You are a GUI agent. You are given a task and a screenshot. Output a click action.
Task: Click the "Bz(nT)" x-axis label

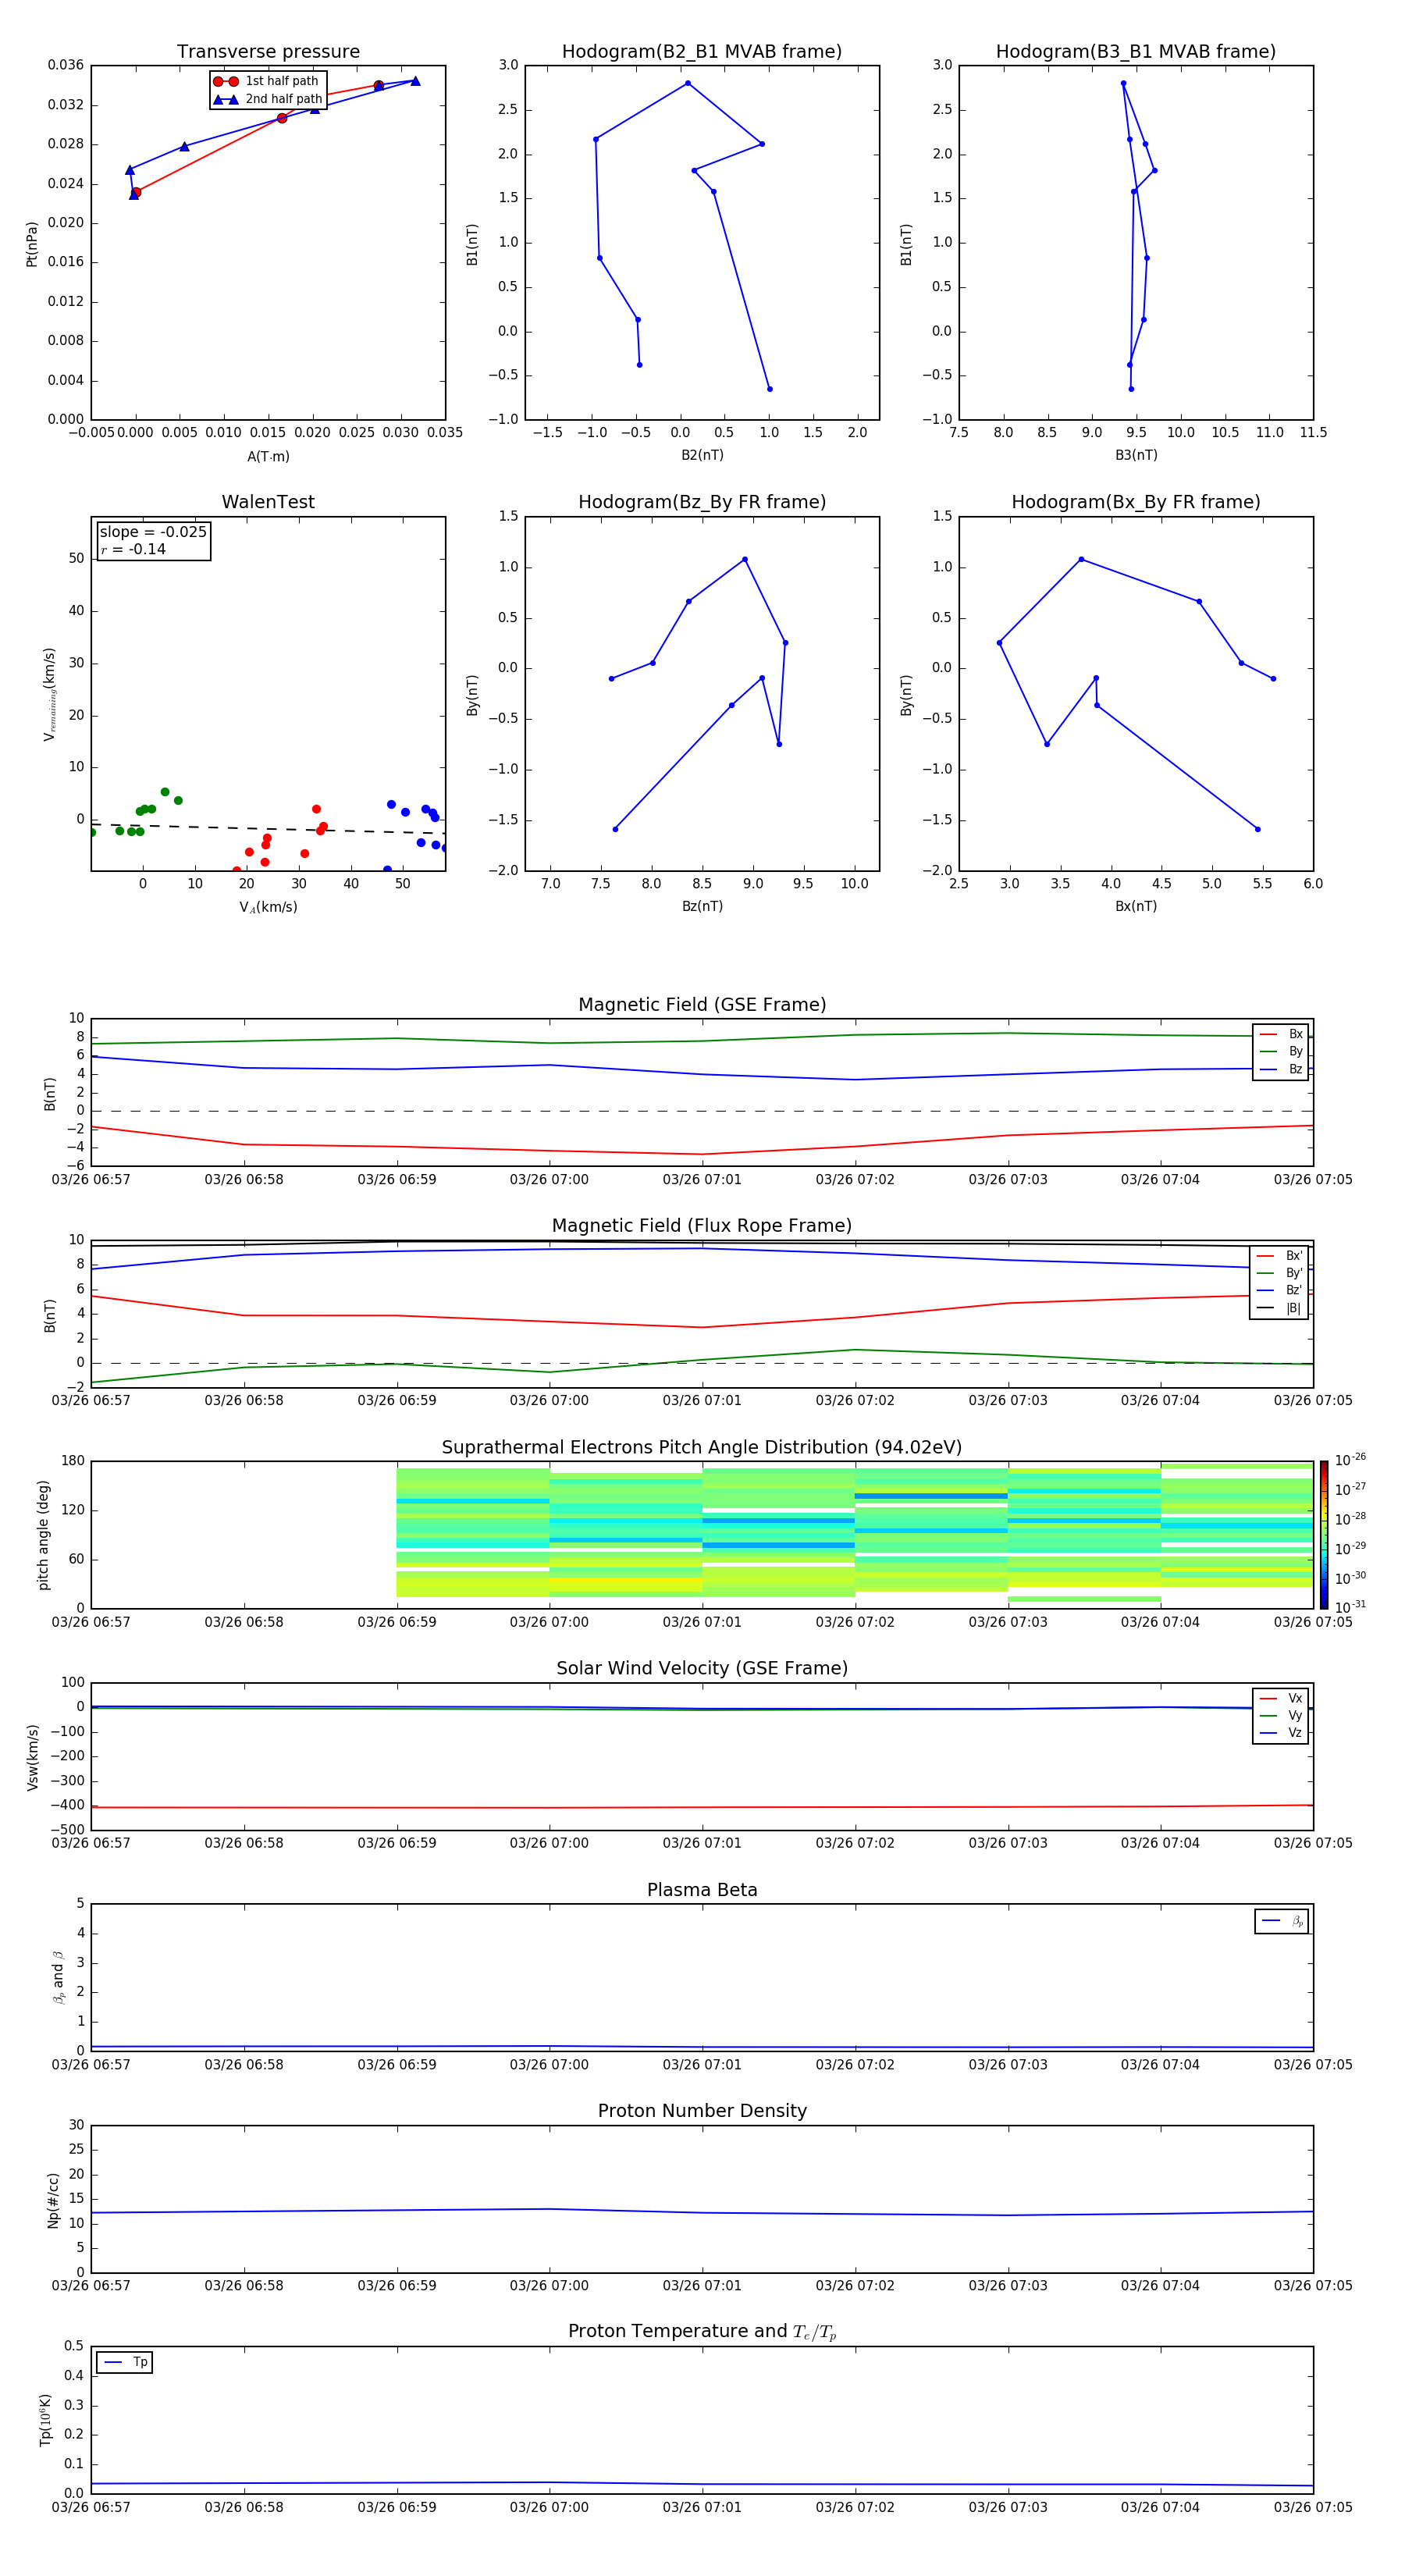coord(702,906)
